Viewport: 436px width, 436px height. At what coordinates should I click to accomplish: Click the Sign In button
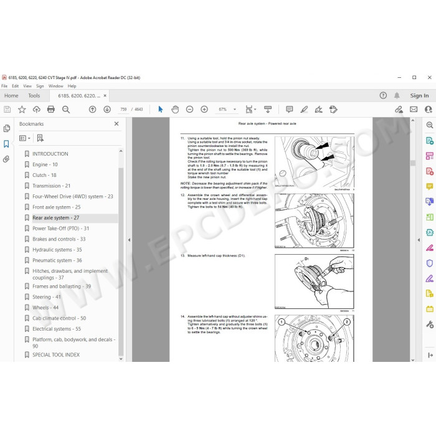pos(419,95)
